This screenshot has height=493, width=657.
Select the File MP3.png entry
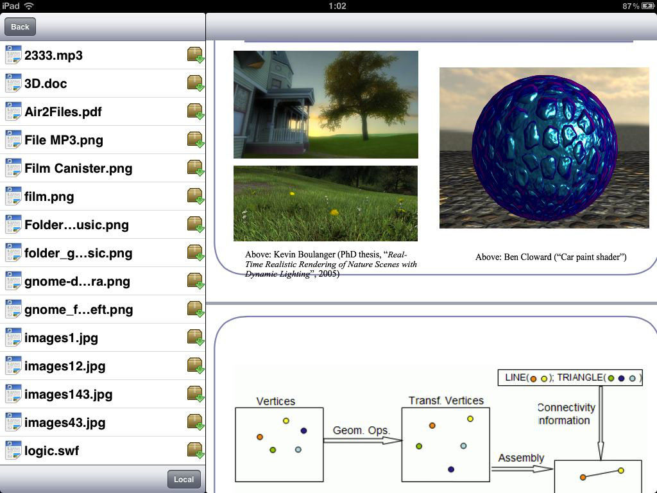64,140
